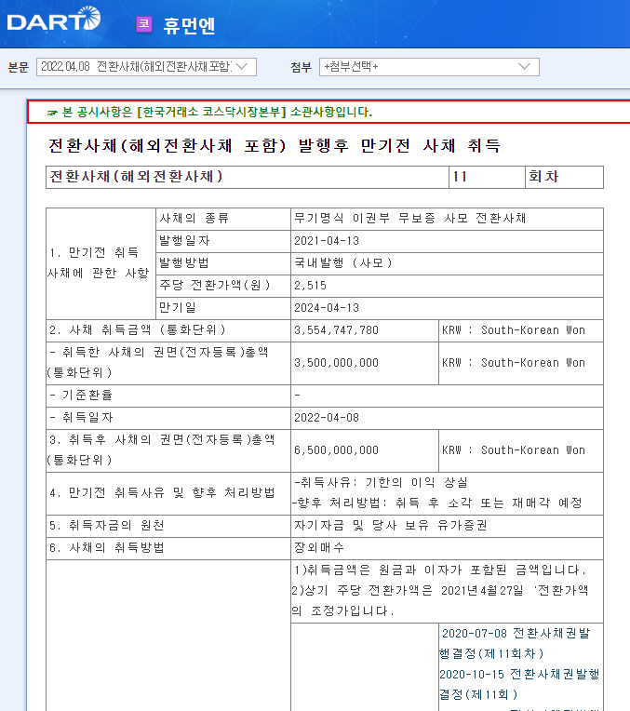Click the row label 4. 만기전 취득사유 및 향후 처리방법
This screenshot has height=711, width=630.
(x=162, y=493)
